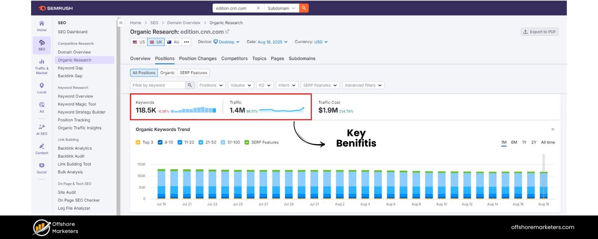This screenshot has width=598, height=239.
Task: Click inside the Filter by keyword field
Action: click(157, 85)
